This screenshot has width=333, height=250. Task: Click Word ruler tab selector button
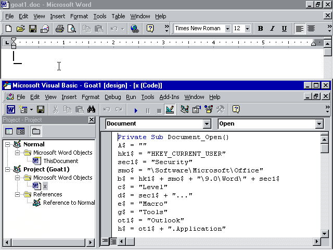tap(7, 43)
